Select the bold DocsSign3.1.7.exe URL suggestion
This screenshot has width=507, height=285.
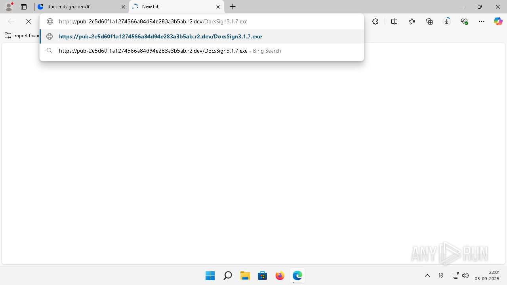[x=202, y=36]
